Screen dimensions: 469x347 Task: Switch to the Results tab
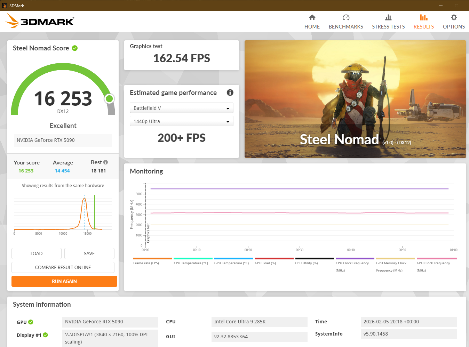pos(423,22)
